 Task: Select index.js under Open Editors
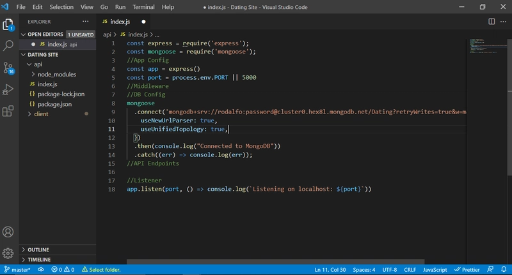click(x=58, y=44)
